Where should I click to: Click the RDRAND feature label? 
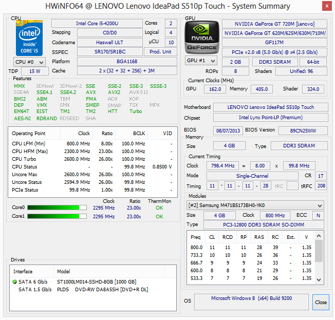[47, 118]
